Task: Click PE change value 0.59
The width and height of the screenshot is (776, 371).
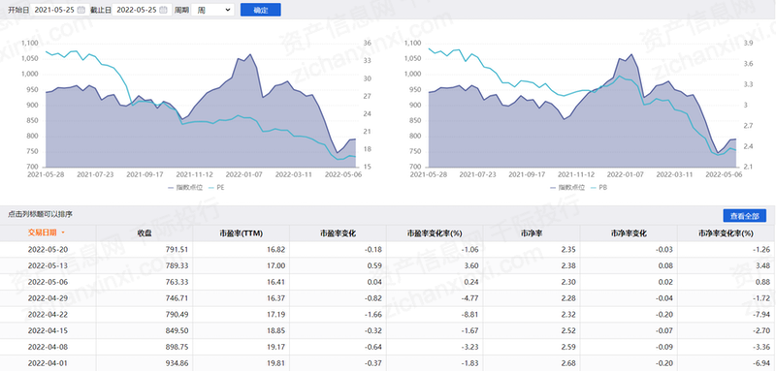Action: (x=375, y=265)
